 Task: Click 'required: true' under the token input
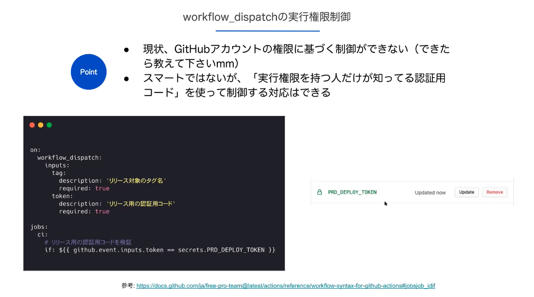click(84, 212)
